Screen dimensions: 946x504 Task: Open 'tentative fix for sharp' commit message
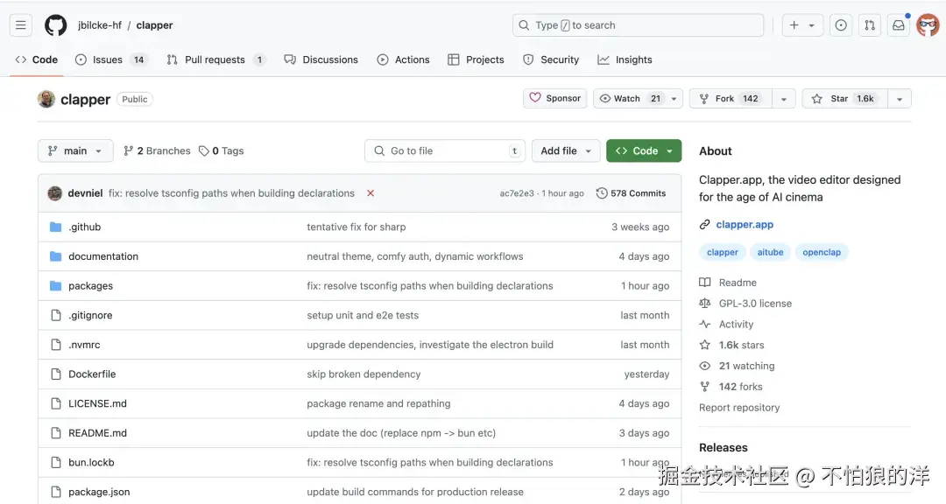tap(356, 227)
